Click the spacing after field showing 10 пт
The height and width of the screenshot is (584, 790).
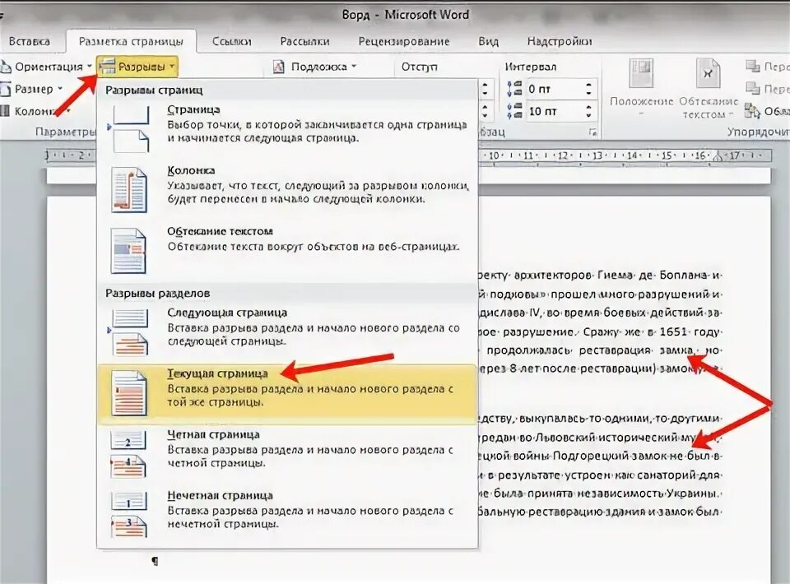pyautogui.click(x=553, y=111)
